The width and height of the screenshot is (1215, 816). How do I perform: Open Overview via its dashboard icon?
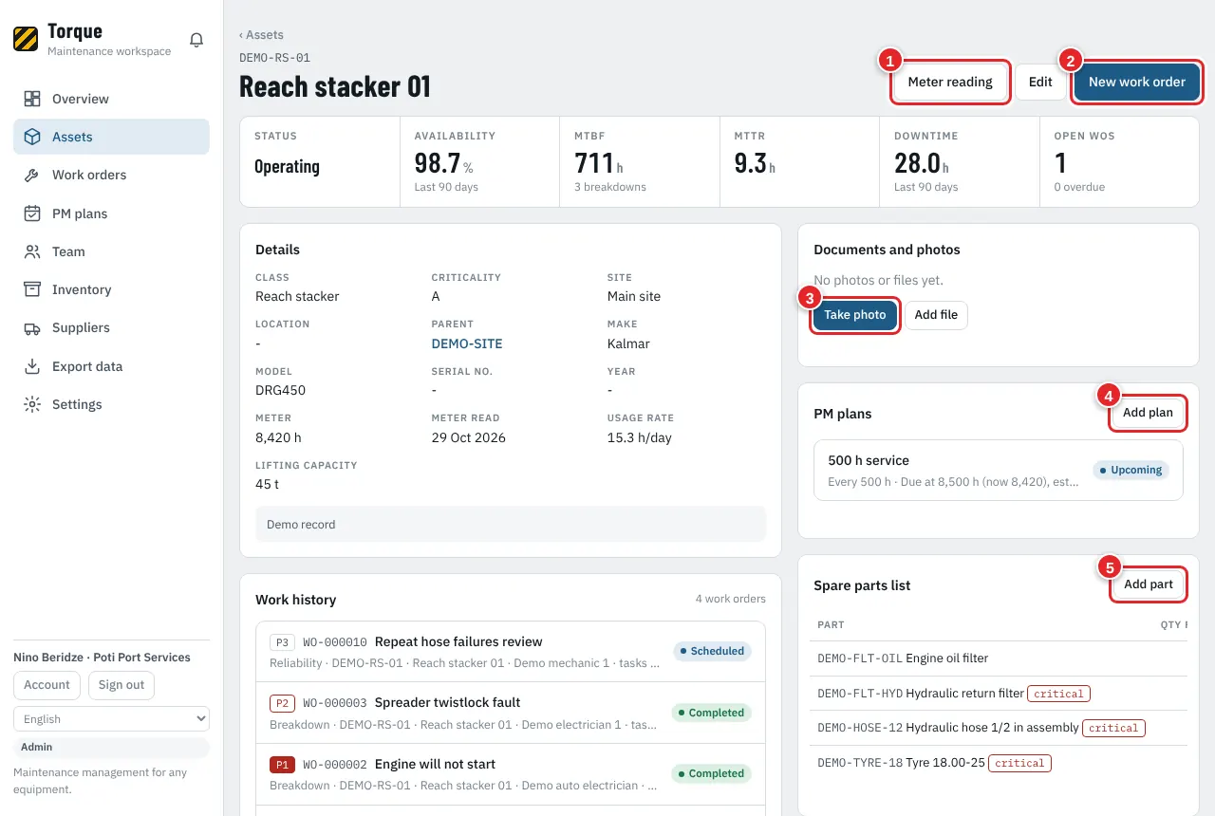point(32,99)
